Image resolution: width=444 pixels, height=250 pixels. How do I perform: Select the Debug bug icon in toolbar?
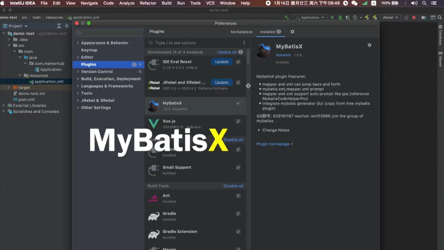340,17
